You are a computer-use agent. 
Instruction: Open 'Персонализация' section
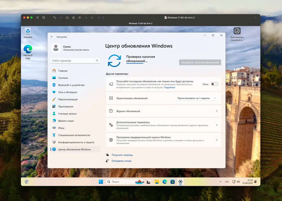click(x=75, y=99)
